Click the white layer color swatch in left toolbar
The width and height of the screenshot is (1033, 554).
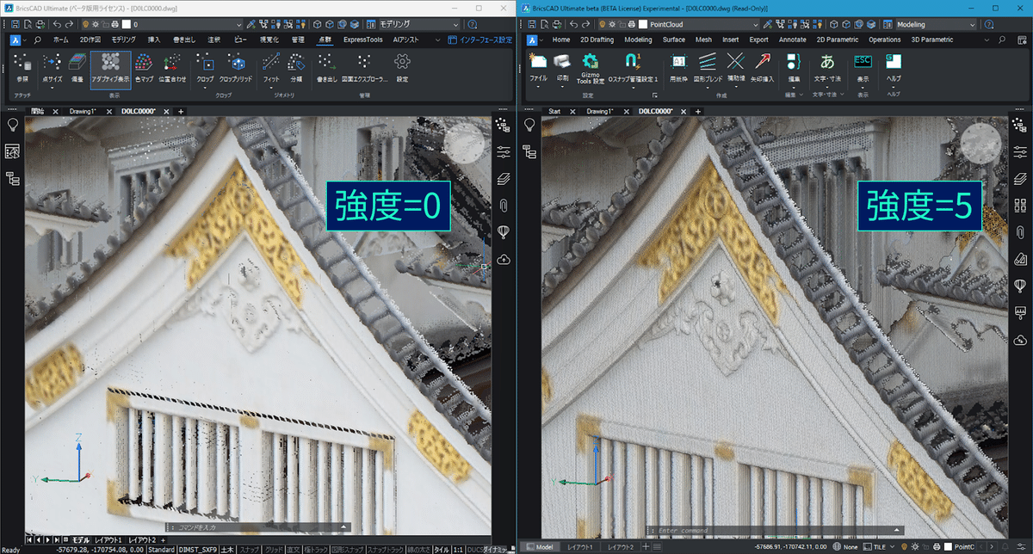coord(126,24)
